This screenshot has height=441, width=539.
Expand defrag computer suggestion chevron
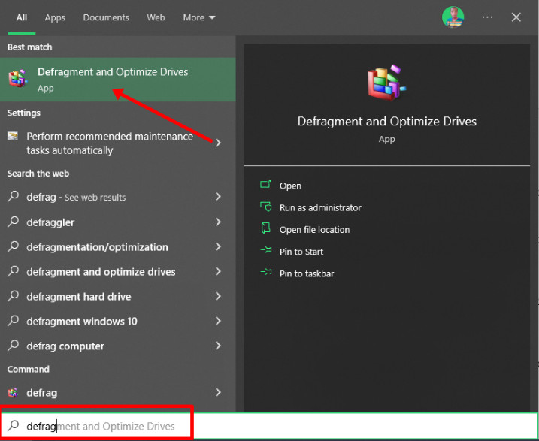(218, 346)
